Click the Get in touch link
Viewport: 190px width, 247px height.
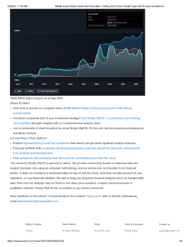(x=94, y=196)
